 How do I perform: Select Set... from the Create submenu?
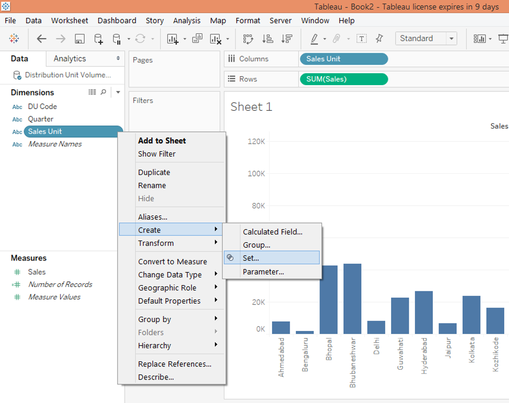click(x=251, y=258)
